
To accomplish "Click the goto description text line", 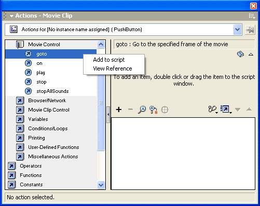I will click(x=172, y=44).
